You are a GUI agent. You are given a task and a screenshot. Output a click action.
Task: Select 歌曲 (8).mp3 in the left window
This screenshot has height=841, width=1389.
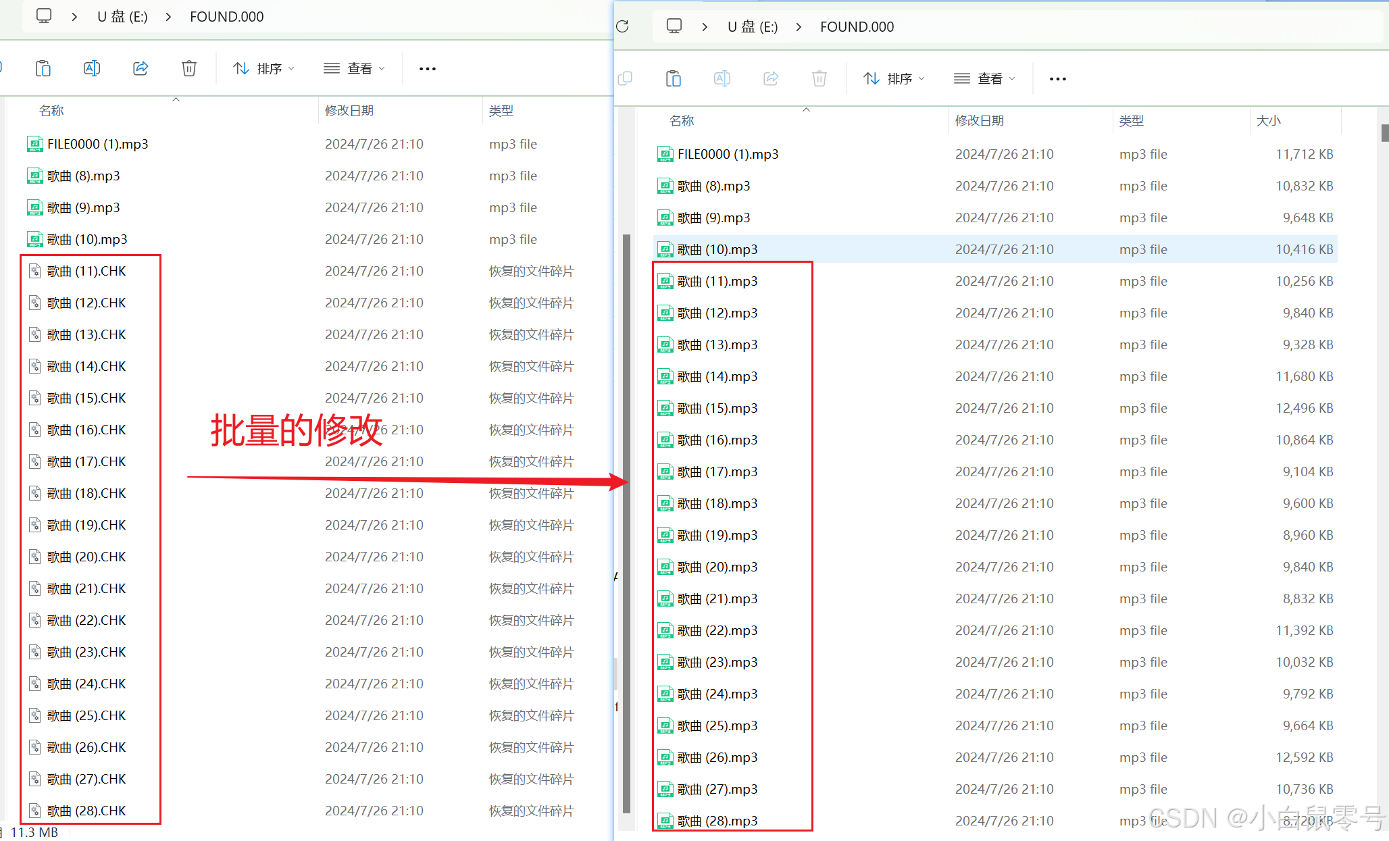click(x=83, y=176)
